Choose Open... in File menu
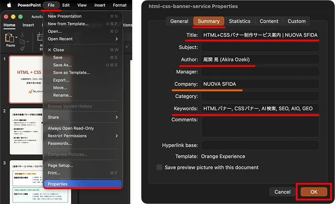This screenshot has width=335, height=204. point(83,31)
